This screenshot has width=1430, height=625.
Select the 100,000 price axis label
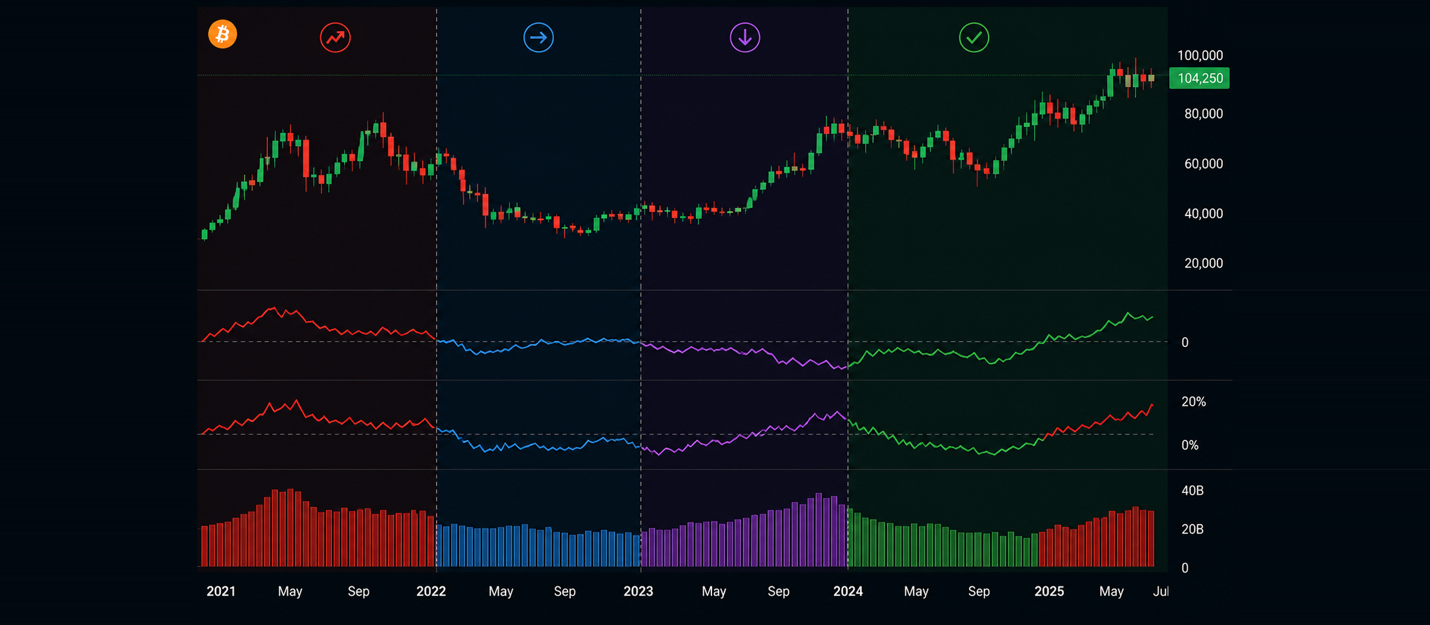pos(1200,55)
